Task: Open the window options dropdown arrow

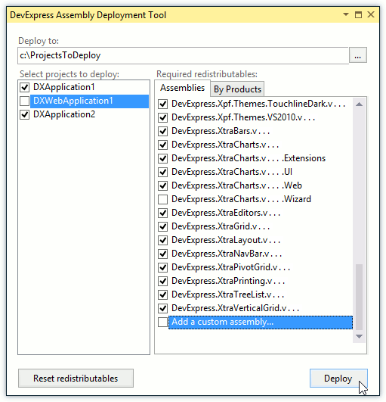Action: (345, 14)
